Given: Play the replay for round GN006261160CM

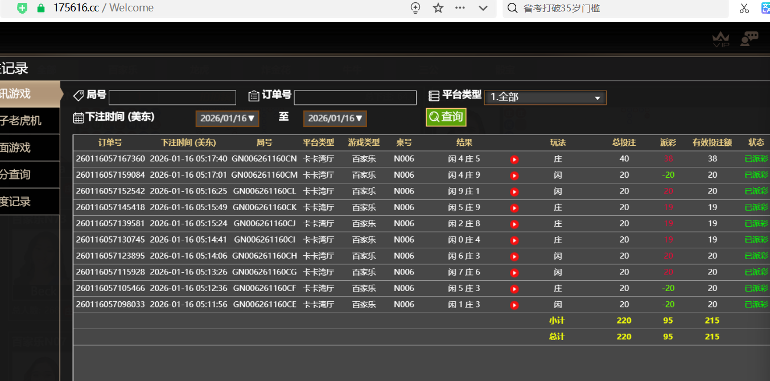Looking at the screenshot, I should click(514, 175).
